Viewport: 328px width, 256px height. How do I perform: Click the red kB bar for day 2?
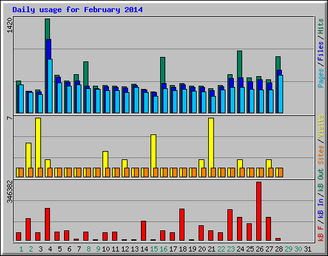tap(28, 230)
